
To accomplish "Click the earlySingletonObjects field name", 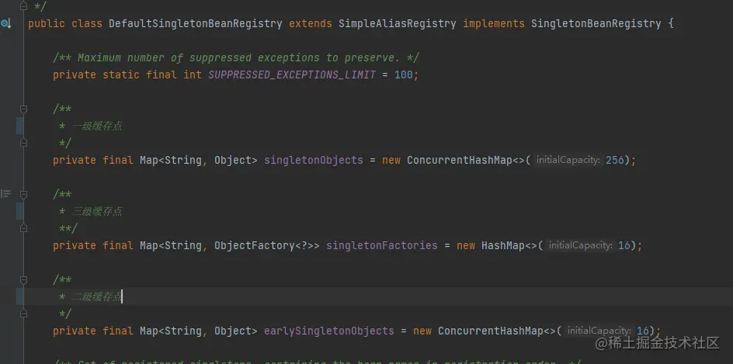I will (x=329, y=331).
